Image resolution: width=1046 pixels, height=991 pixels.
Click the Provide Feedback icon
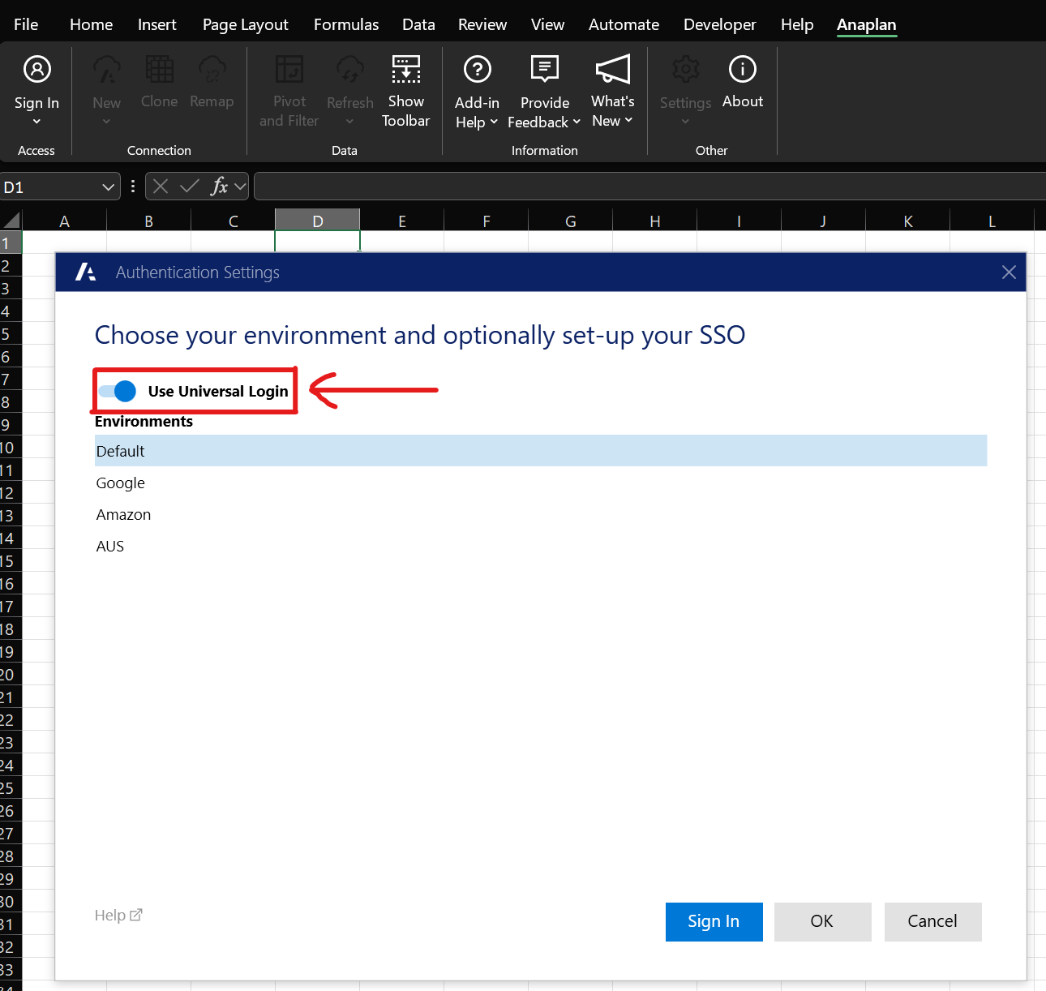(x=544, y=71)
